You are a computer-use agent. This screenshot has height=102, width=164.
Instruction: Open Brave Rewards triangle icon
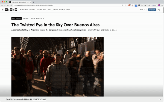[132, 5]
